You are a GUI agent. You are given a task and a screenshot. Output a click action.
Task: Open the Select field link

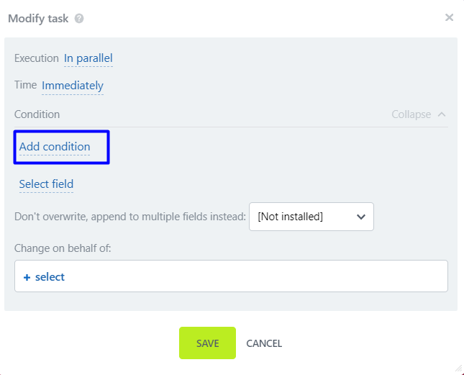click(46, 184)
